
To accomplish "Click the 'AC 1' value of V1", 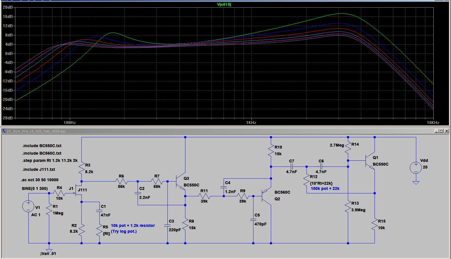I will click(36, 215).
